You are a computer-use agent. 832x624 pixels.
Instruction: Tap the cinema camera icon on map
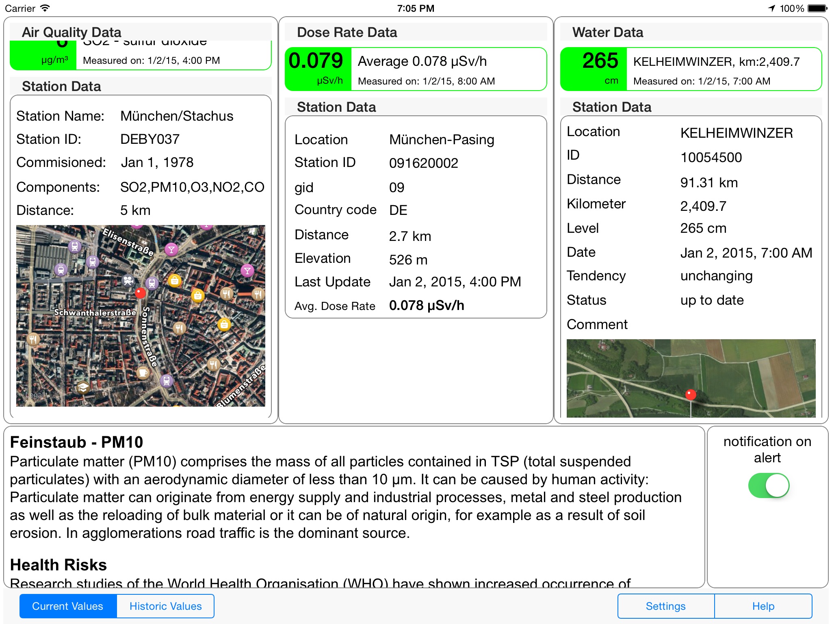point(128,280)
